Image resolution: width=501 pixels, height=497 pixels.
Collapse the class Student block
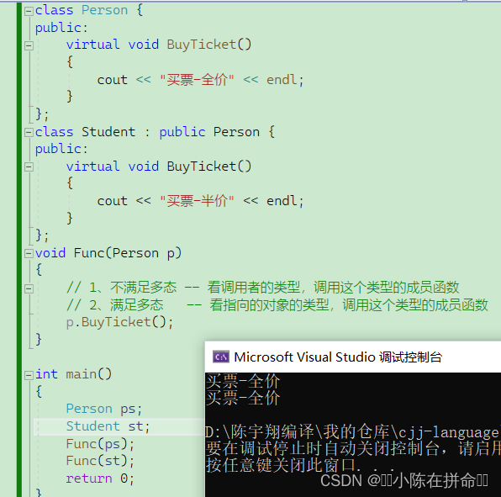pyautogui.click(x=29, y=132)
